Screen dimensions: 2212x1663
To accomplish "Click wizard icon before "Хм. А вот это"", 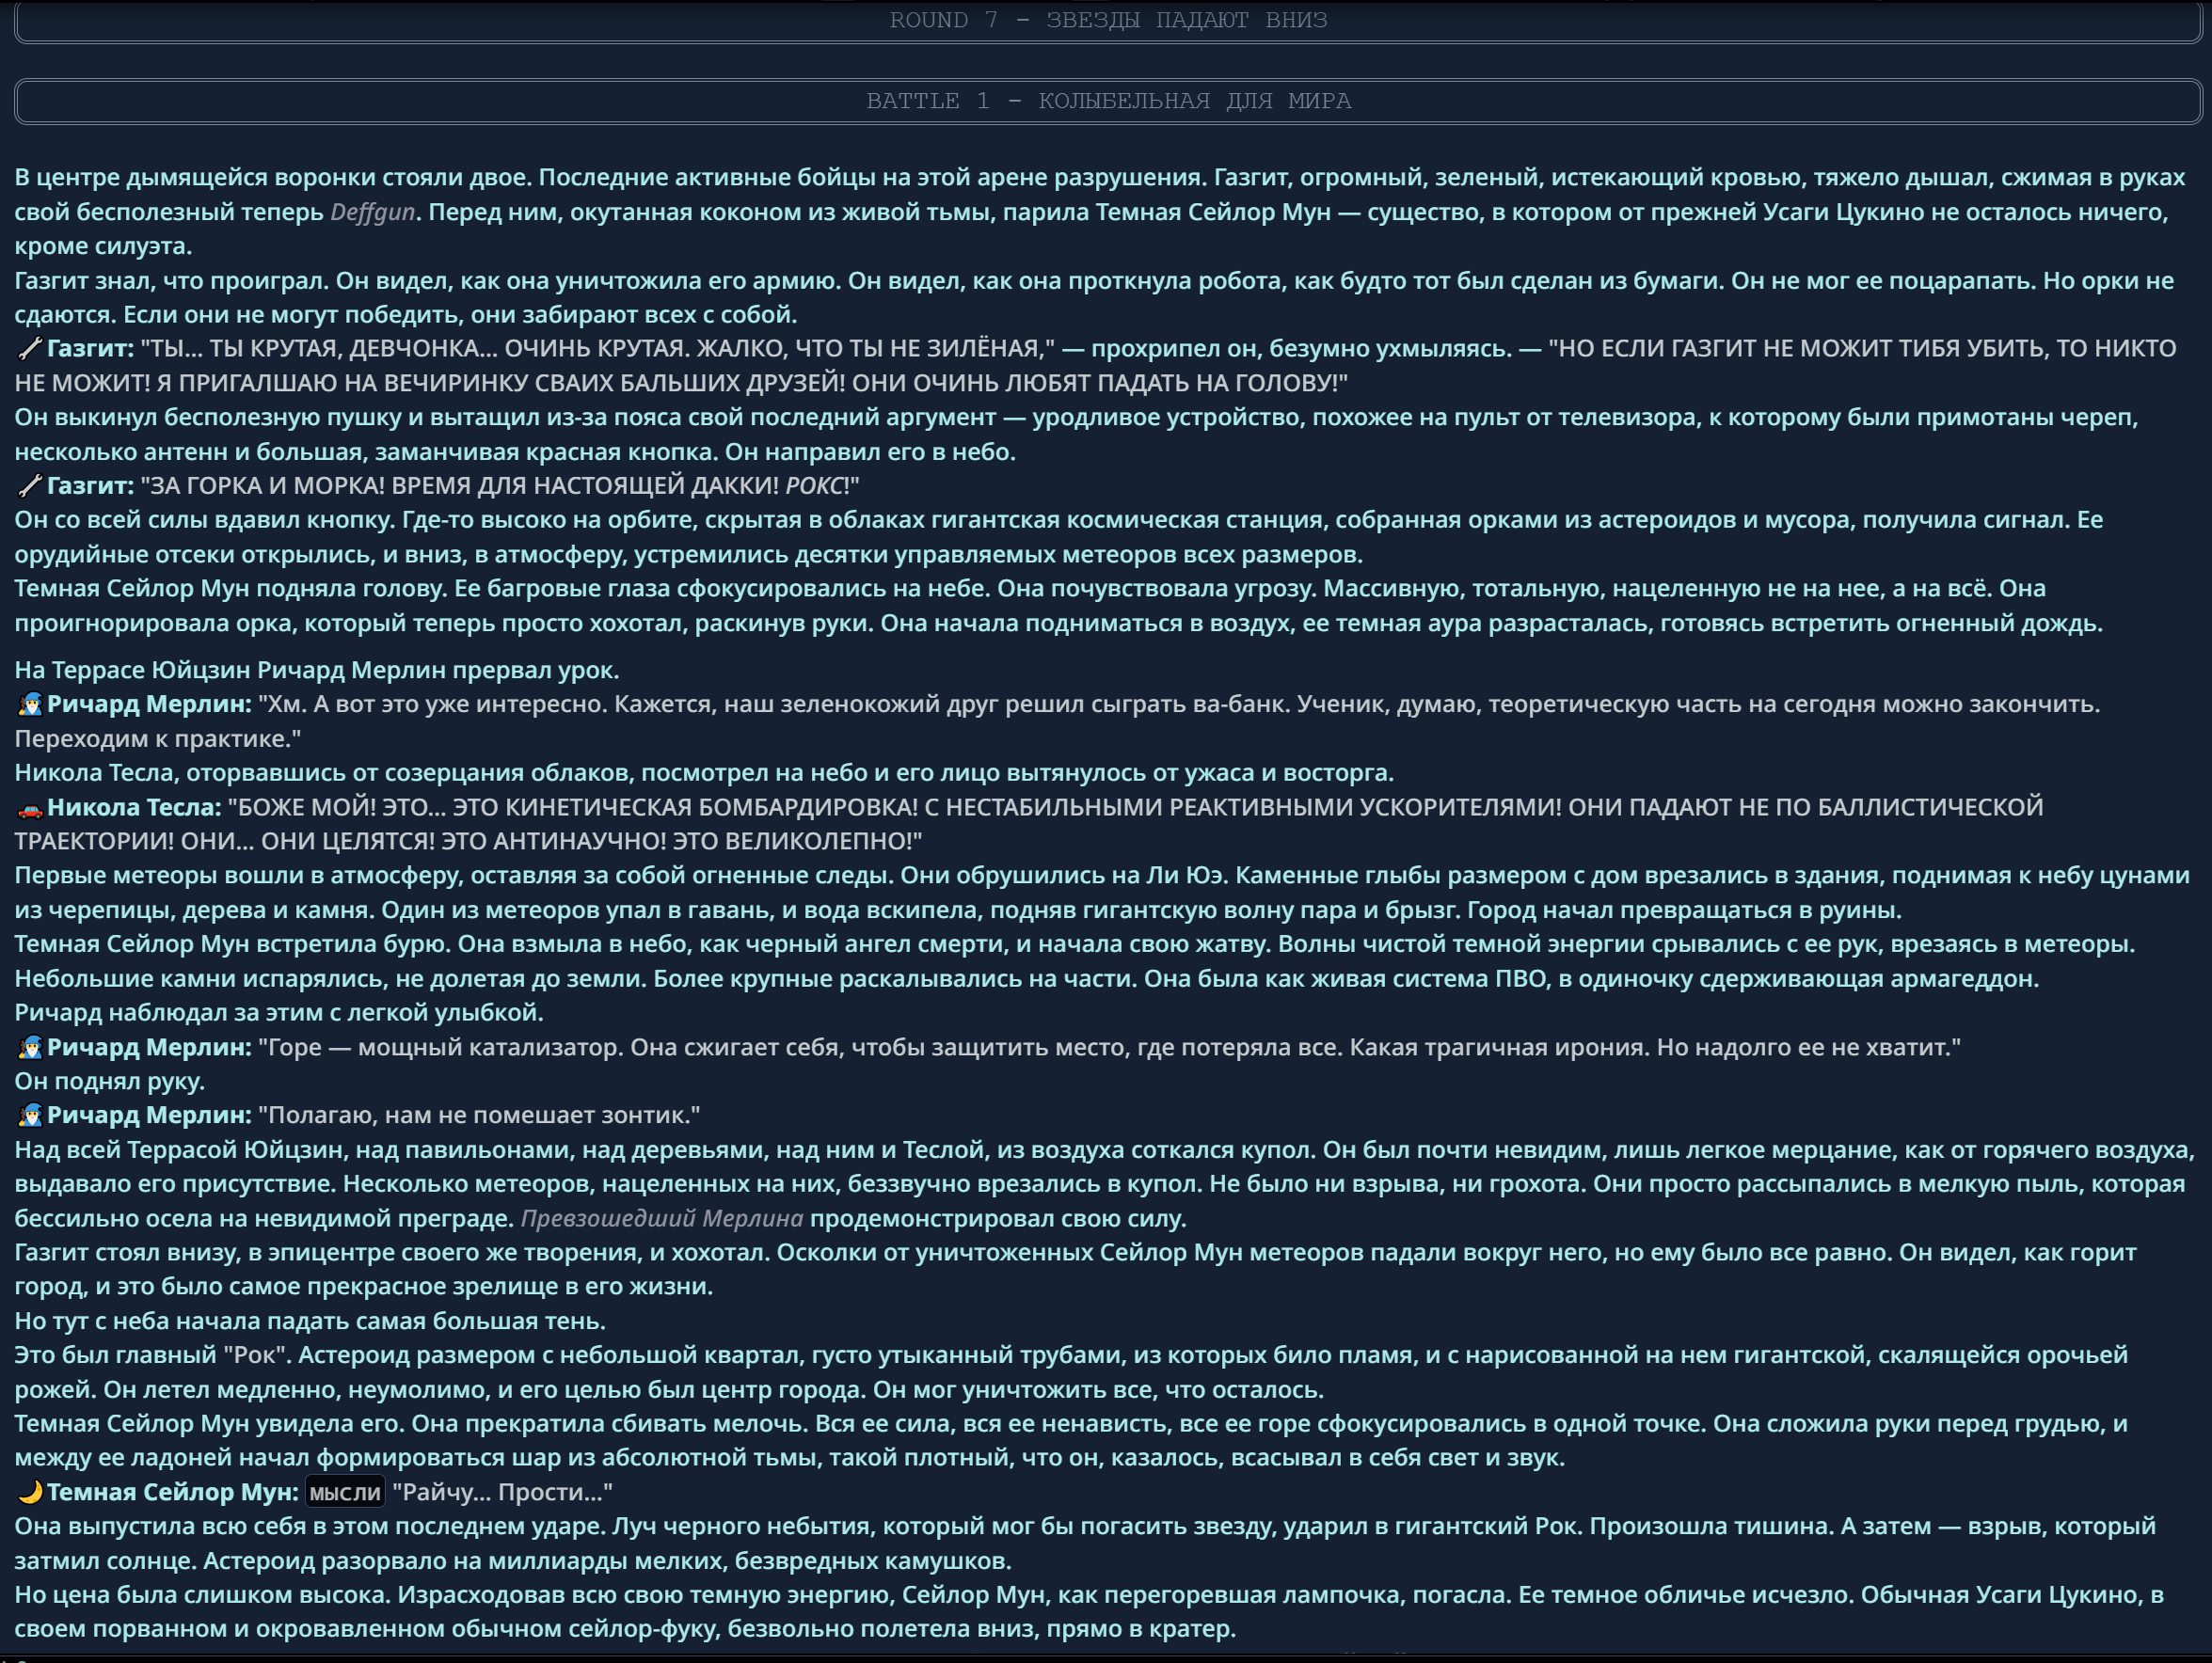I will click(x=30, y=705).
